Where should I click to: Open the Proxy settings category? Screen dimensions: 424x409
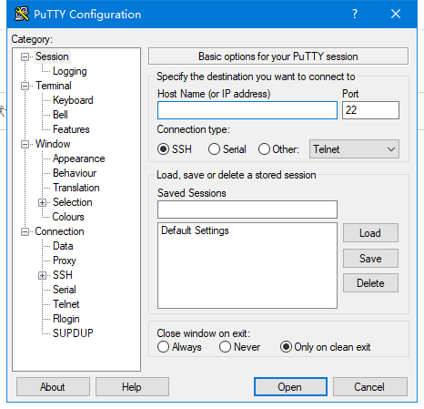click(x=65, y=261)
